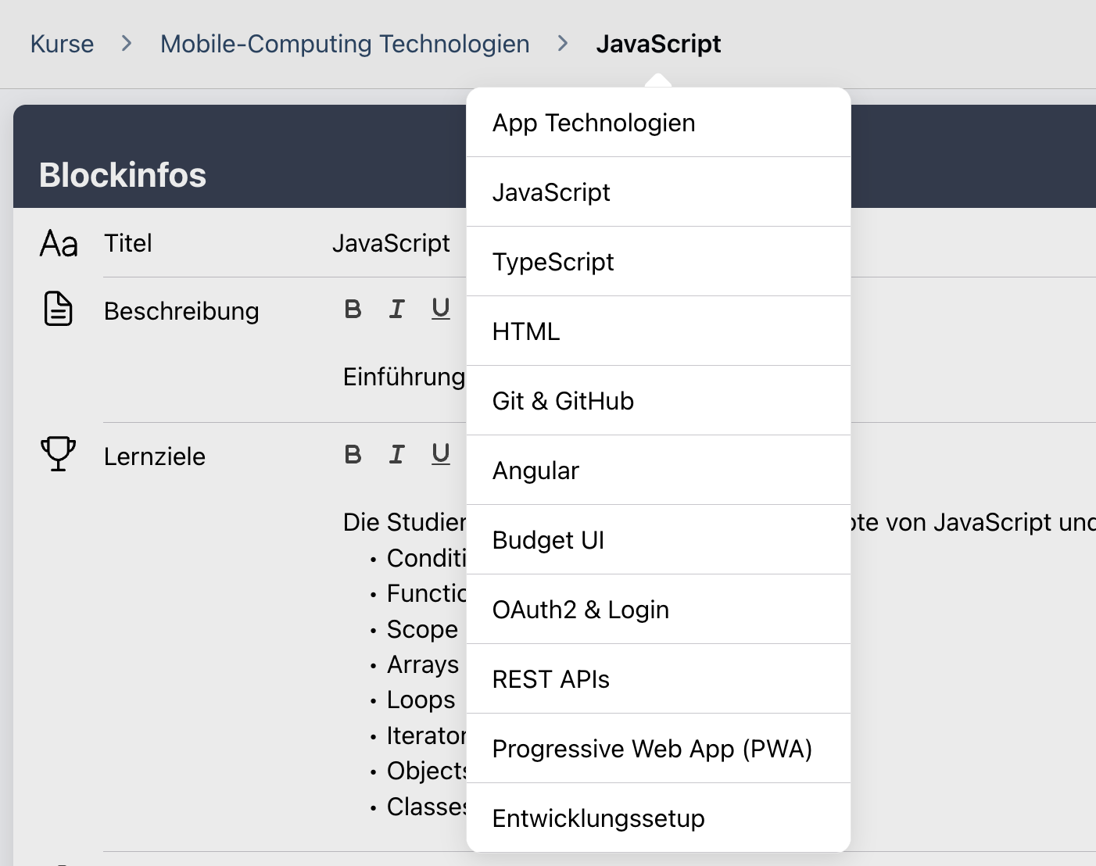
Task: Open Git & GitHub from the block menu
Action: pos(658,401)
